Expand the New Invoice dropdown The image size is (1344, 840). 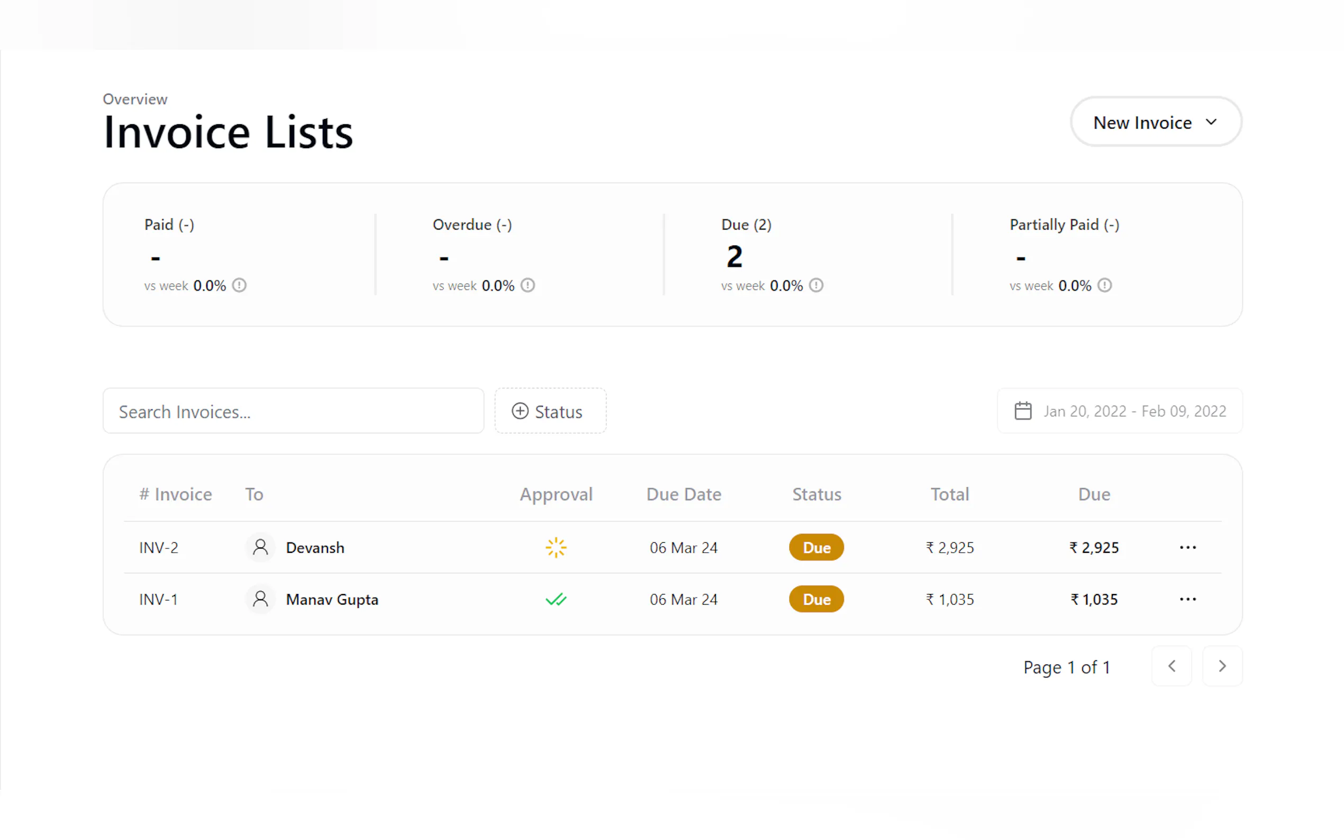1156,122
